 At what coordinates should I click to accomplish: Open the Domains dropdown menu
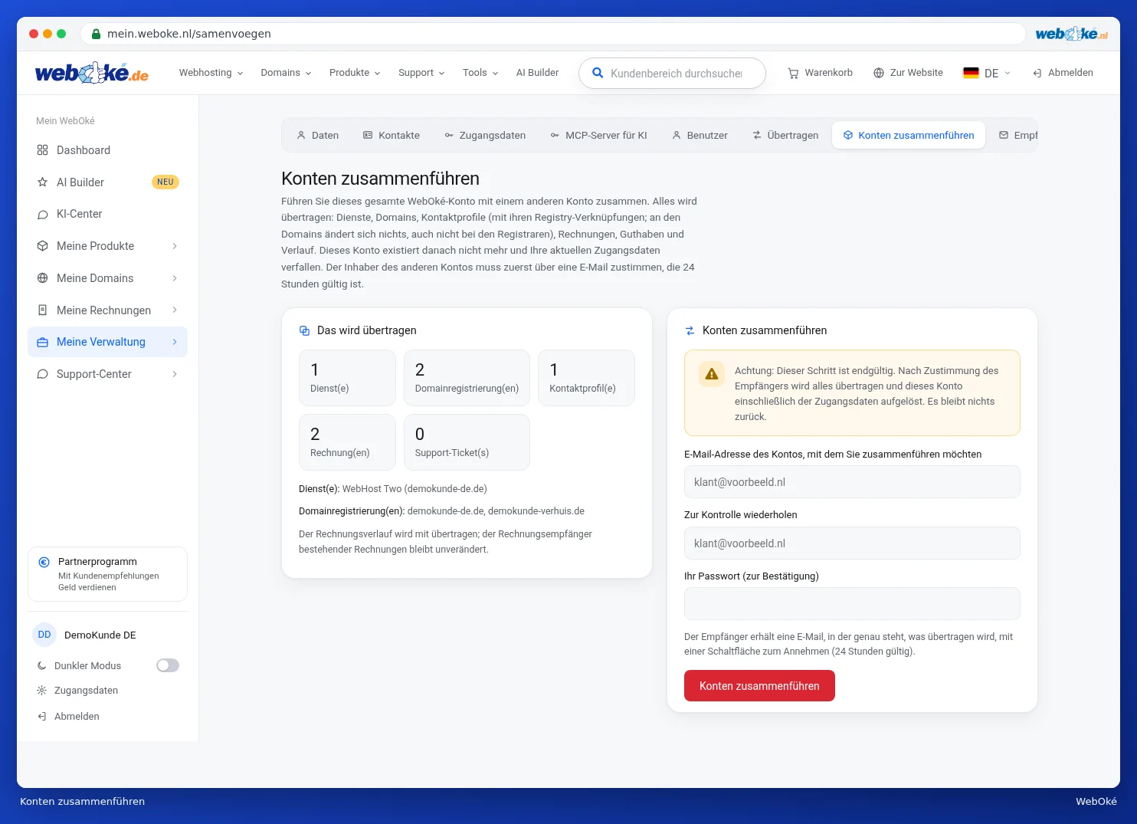pyautogui.click(x=286, y=73)
